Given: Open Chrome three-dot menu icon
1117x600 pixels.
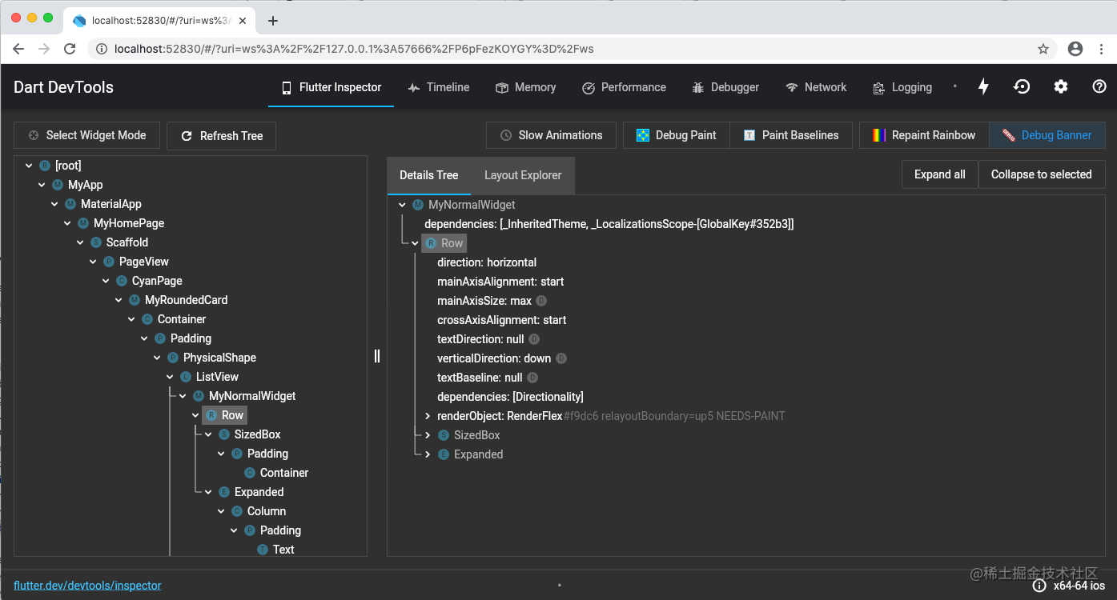Looking at the screenshot, I should tap(1103, 48).
